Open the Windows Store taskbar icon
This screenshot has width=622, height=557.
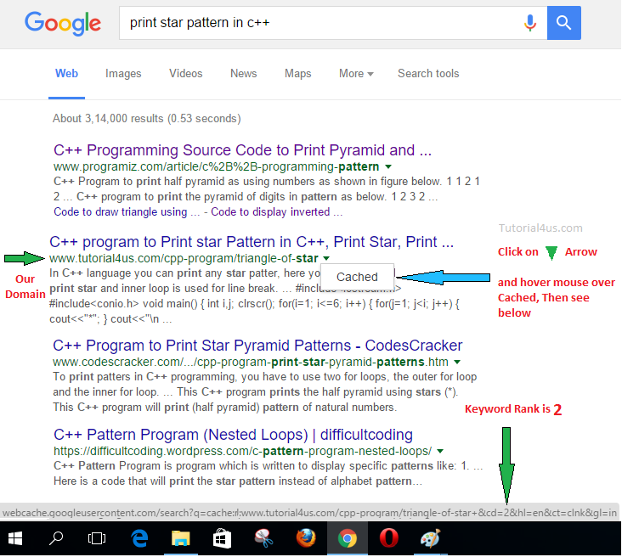point(222,538)
